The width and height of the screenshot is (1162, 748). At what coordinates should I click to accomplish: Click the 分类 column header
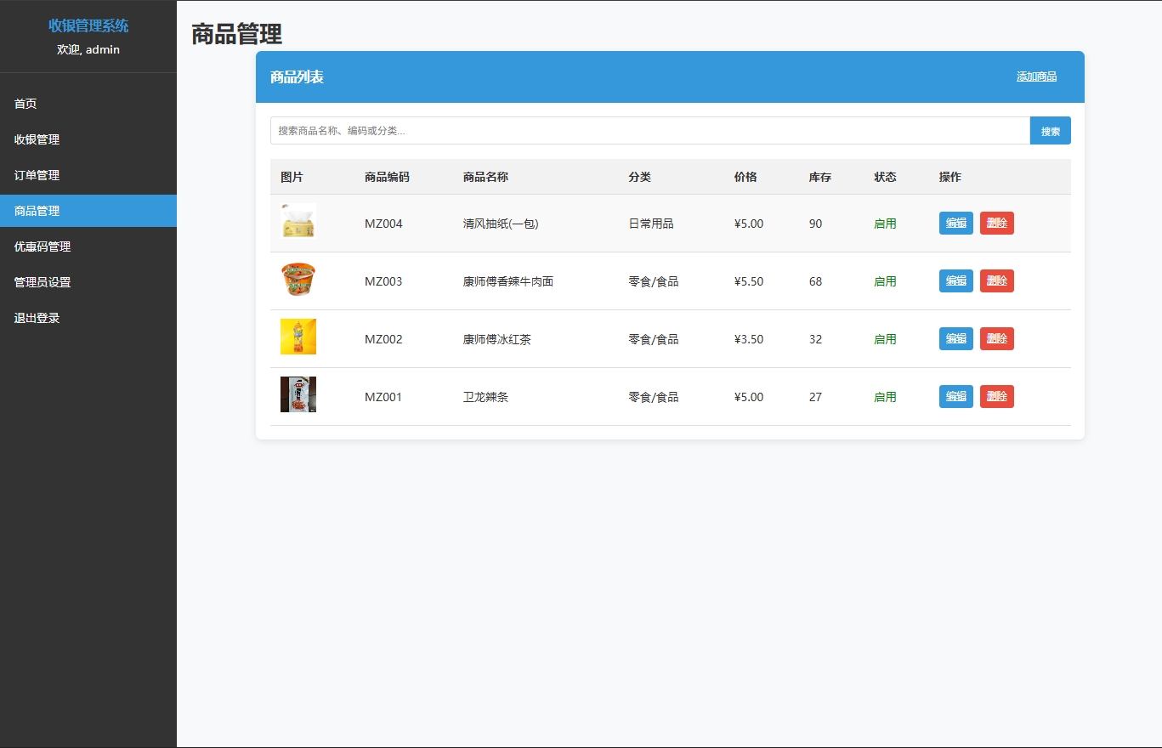click(x=640, y=177)
